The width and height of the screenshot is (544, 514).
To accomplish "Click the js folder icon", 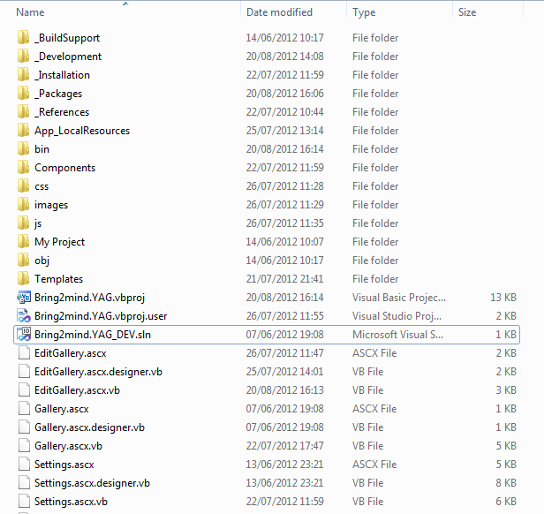I will [x=23, y=223].
